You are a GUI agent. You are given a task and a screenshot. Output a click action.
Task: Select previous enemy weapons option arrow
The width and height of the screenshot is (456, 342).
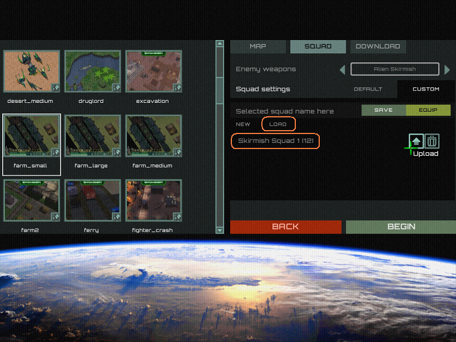pos(343,70)
